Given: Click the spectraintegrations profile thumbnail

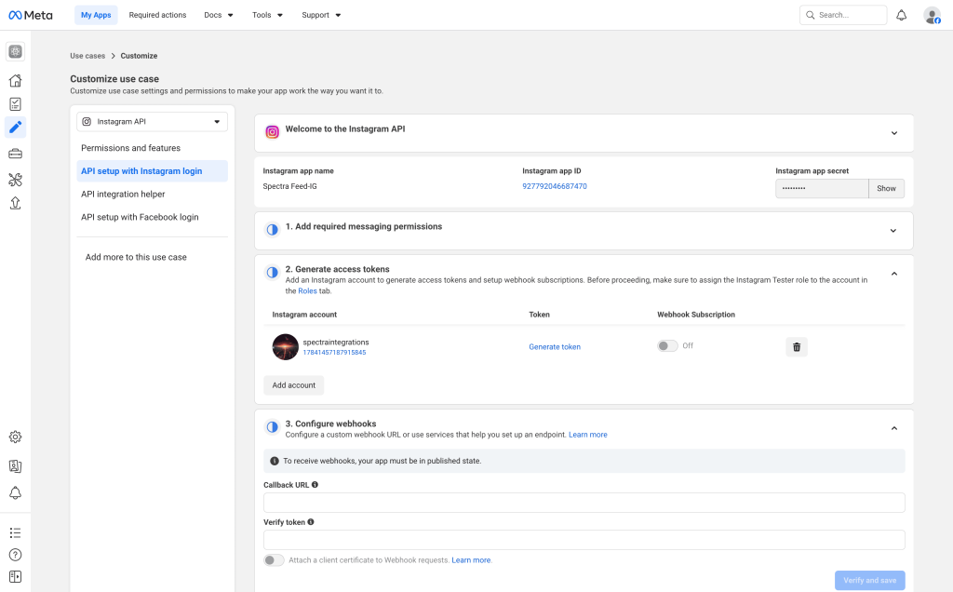Looking at the screenshot, I should point(285,347).
